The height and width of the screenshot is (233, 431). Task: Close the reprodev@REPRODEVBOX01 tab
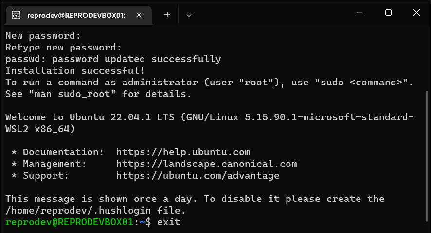139,15
